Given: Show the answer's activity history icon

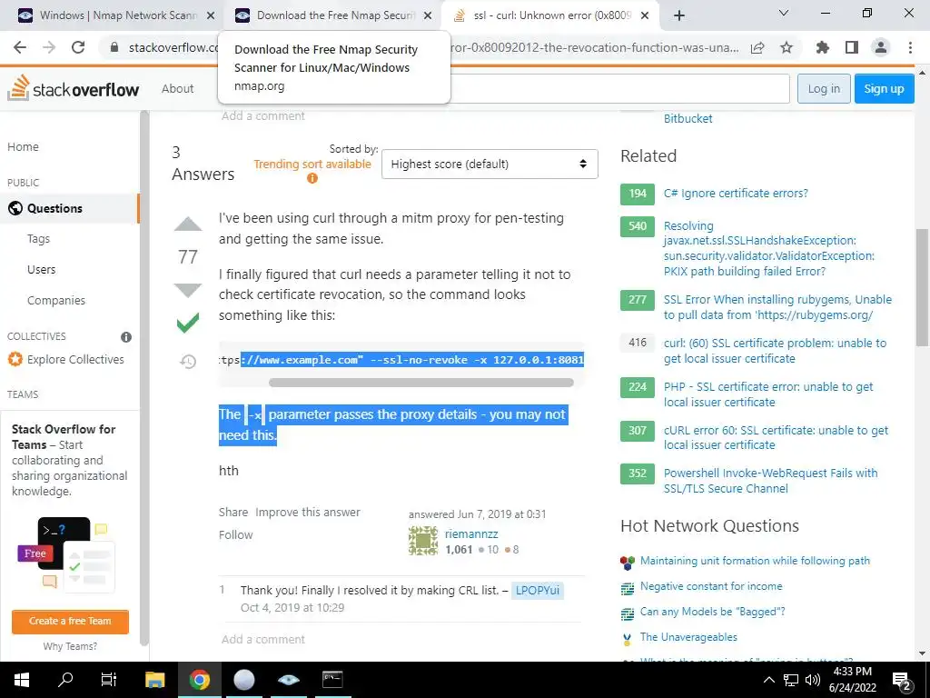Looking at the screenshot, I should (x=188, y=361).
